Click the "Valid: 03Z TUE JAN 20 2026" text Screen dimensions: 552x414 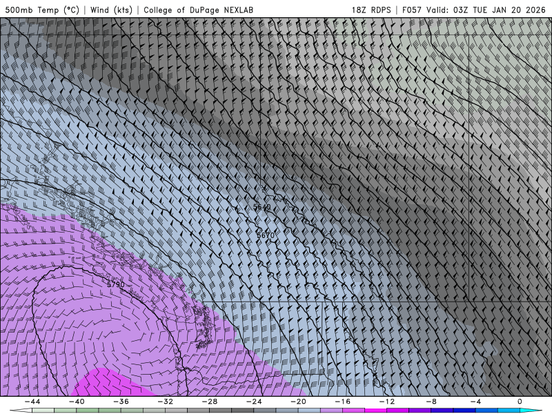(486, 10)
